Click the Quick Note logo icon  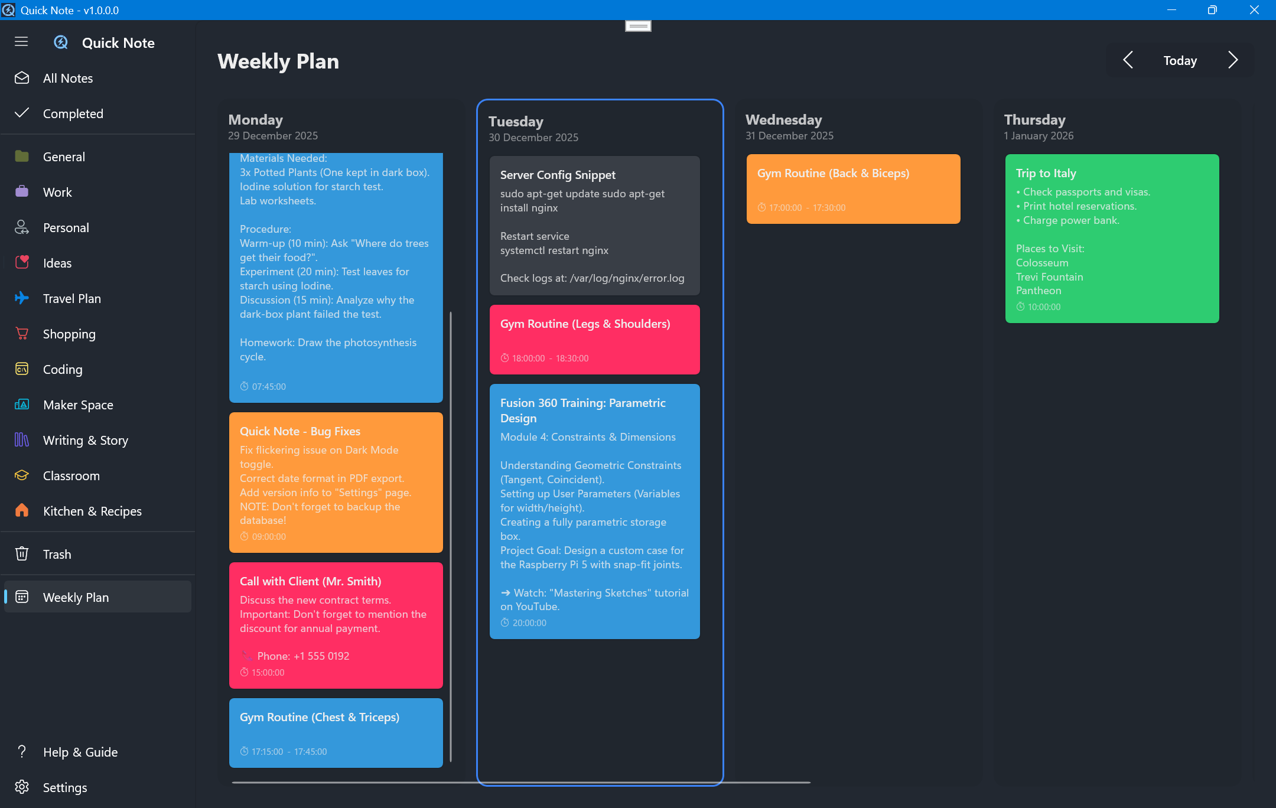coord(61,43)
